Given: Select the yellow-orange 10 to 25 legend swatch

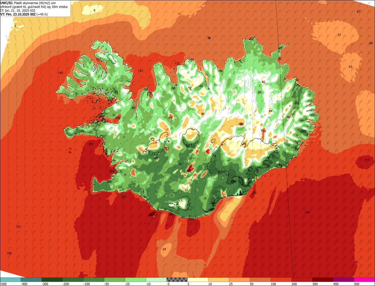Looking at the screenshot, I should [x=218, y=280].
